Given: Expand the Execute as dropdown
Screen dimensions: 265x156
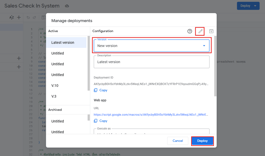Looking at the screenshot, I should (151, 132).
